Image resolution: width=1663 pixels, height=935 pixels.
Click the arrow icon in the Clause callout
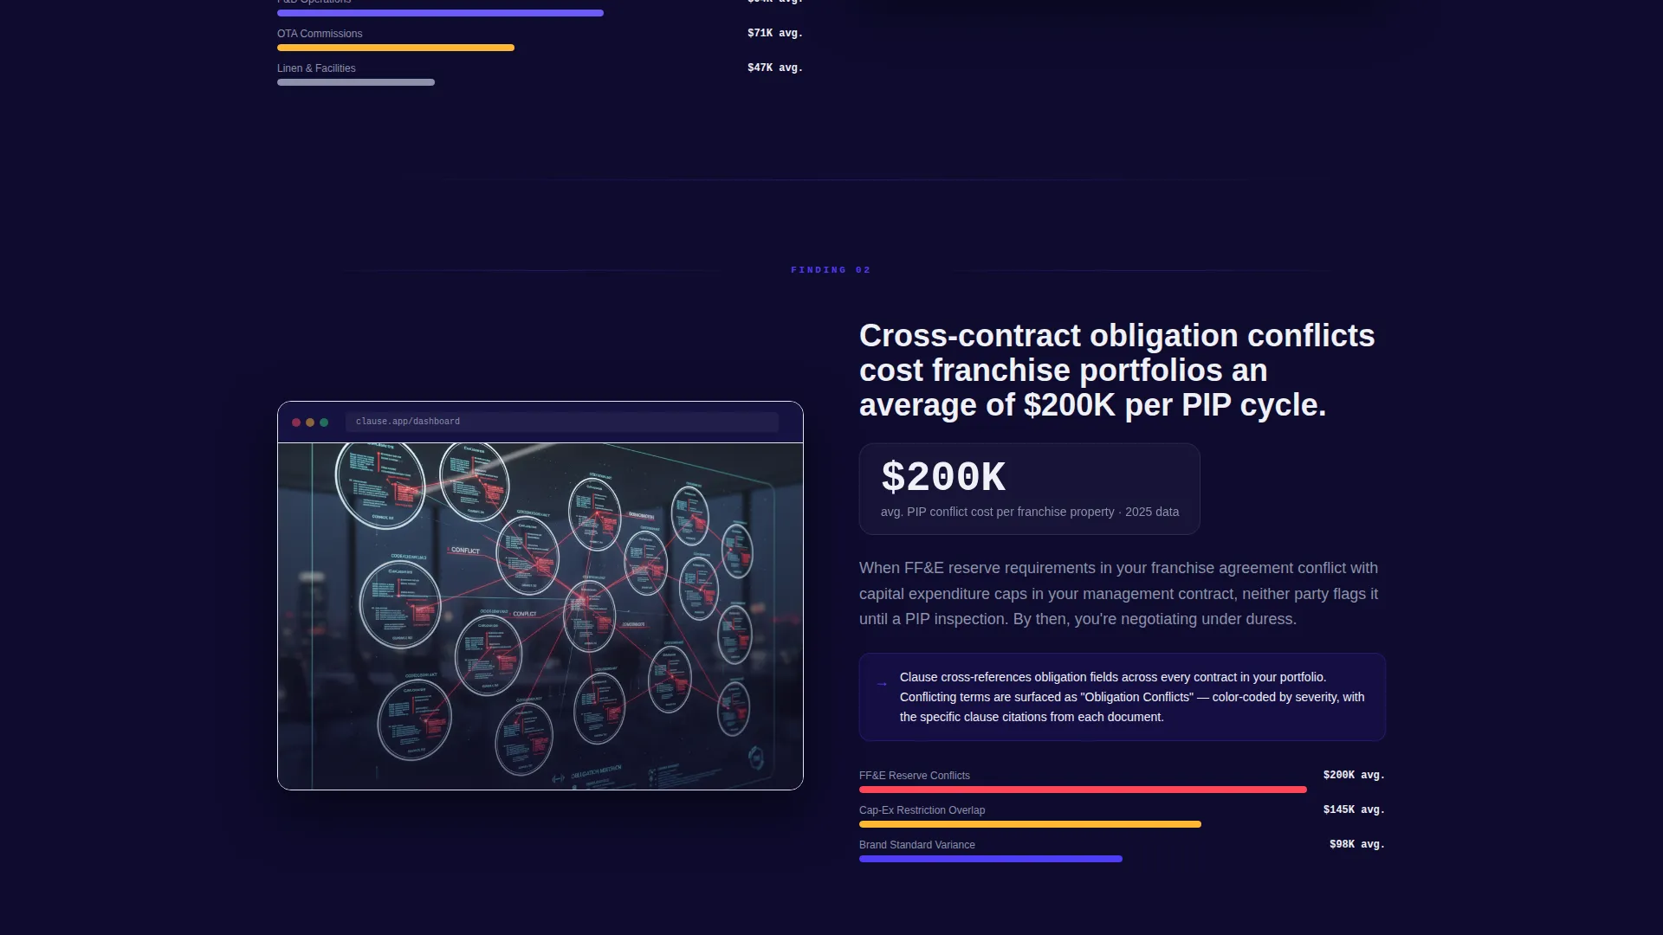(x=882, y=684)
